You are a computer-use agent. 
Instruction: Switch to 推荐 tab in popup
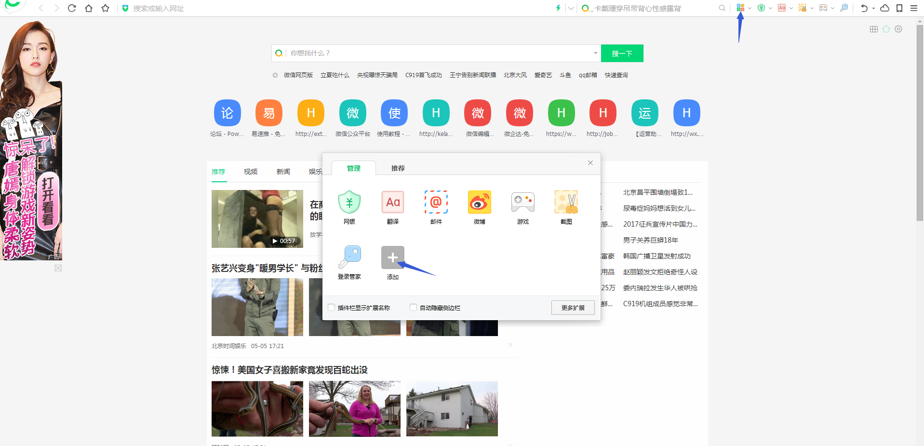(x=398, y=168)
